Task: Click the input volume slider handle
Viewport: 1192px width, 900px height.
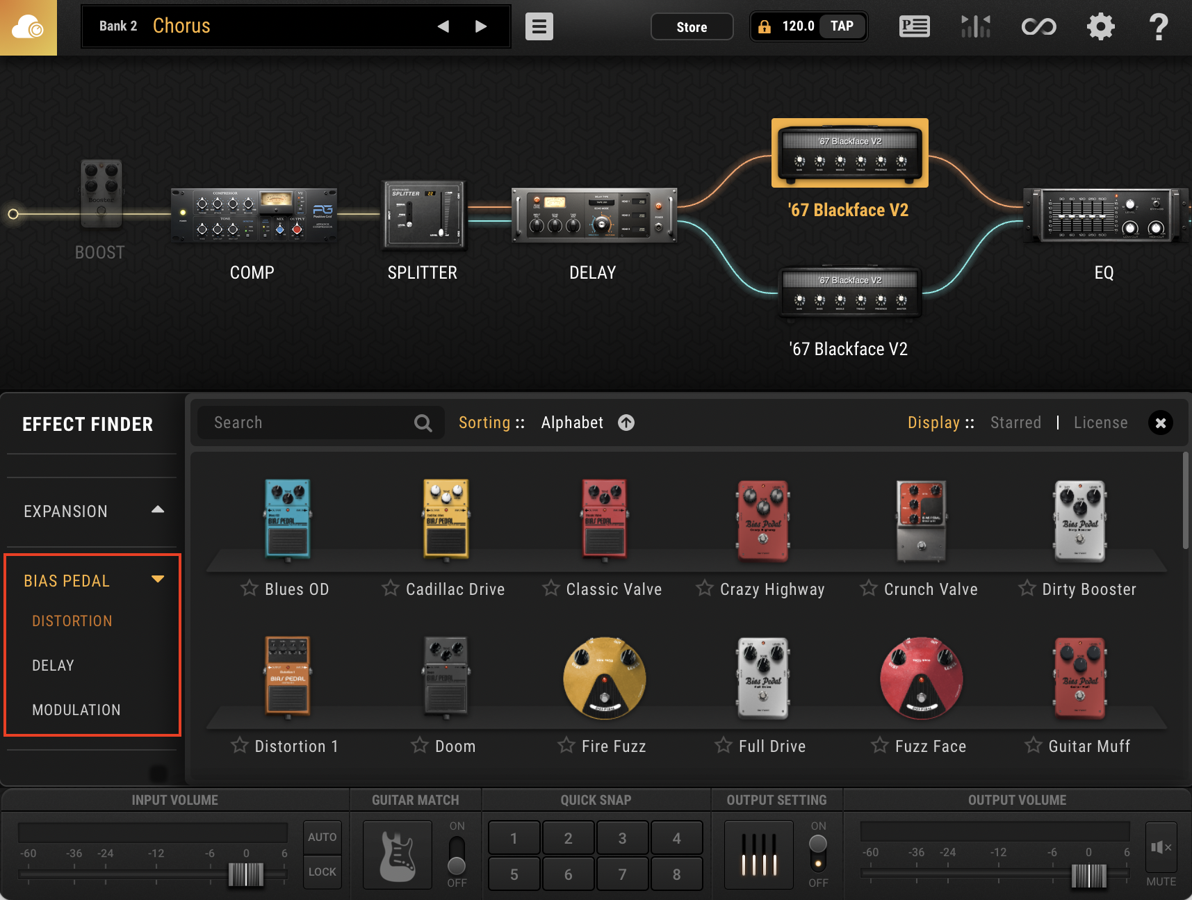Action: click(246, 874)
